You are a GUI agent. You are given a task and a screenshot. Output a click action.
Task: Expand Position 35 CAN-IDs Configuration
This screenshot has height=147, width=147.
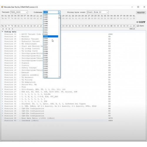point(2,111)
